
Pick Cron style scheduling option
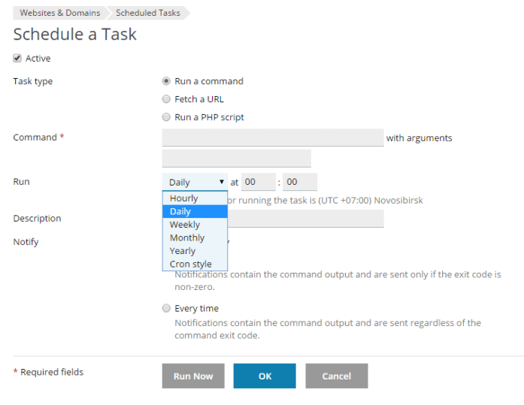pos(191,264)
